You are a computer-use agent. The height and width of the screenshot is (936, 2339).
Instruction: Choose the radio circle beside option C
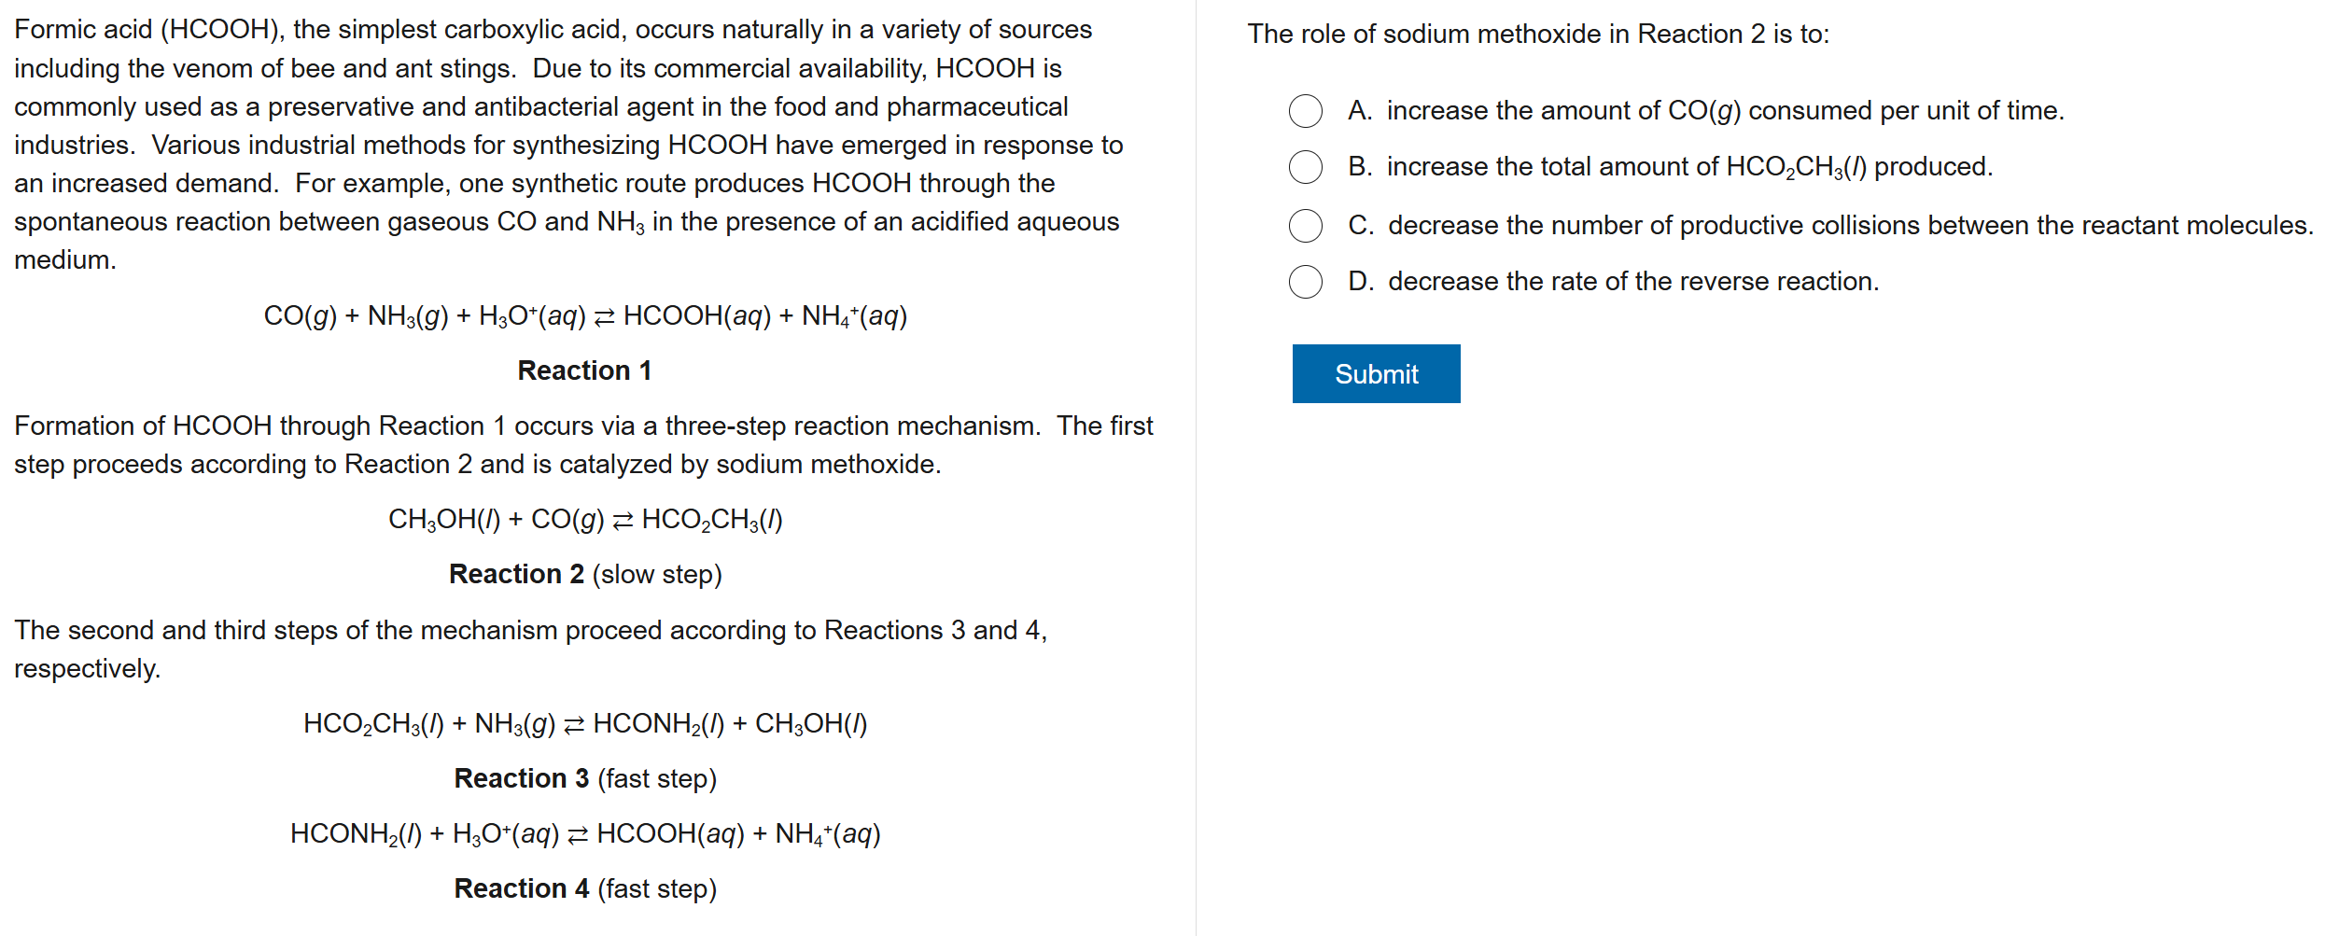(1305, 226)
